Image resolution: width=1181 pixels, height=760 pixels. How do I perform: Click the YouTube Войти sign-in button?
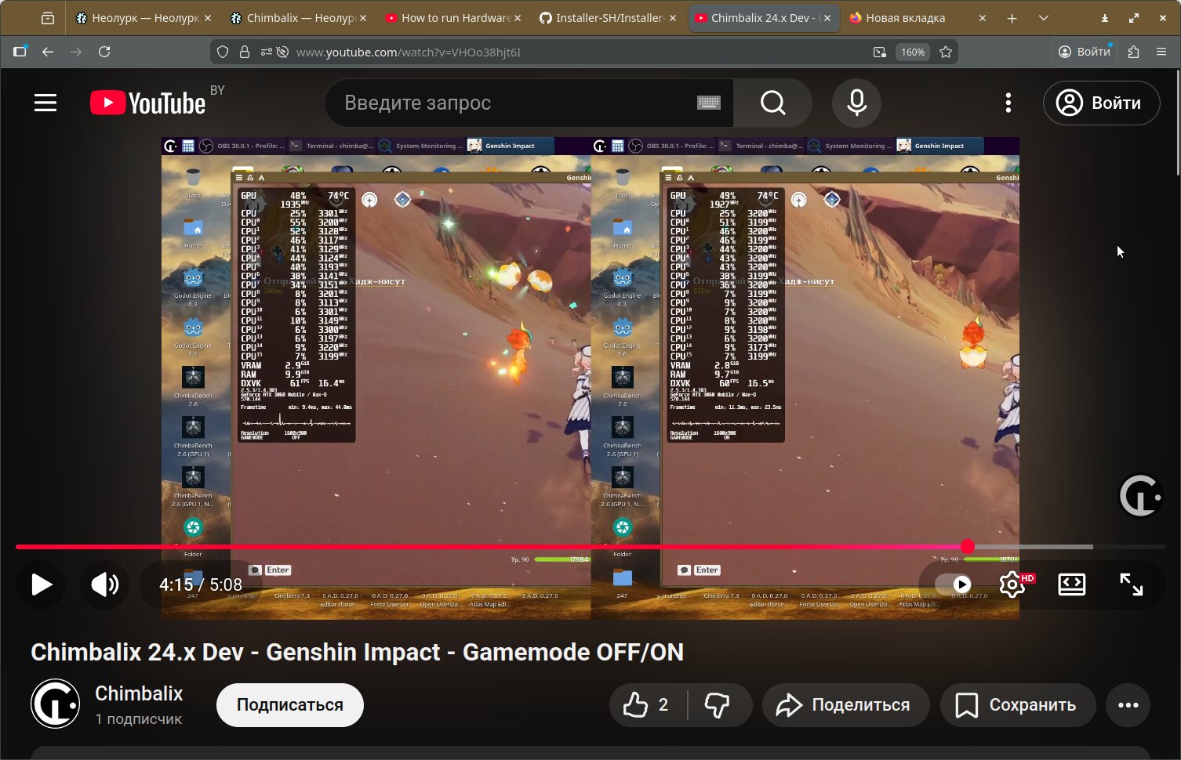[1101, 103]
